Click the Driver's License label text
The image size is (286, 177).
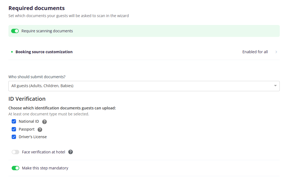click(x=33, y=137)
